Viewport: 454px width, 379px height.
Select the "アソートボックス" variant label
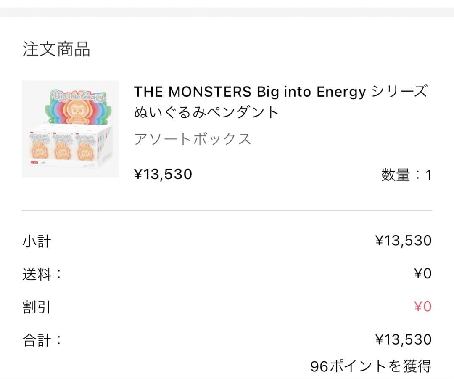pyautogui.click(x=193, y=139)
